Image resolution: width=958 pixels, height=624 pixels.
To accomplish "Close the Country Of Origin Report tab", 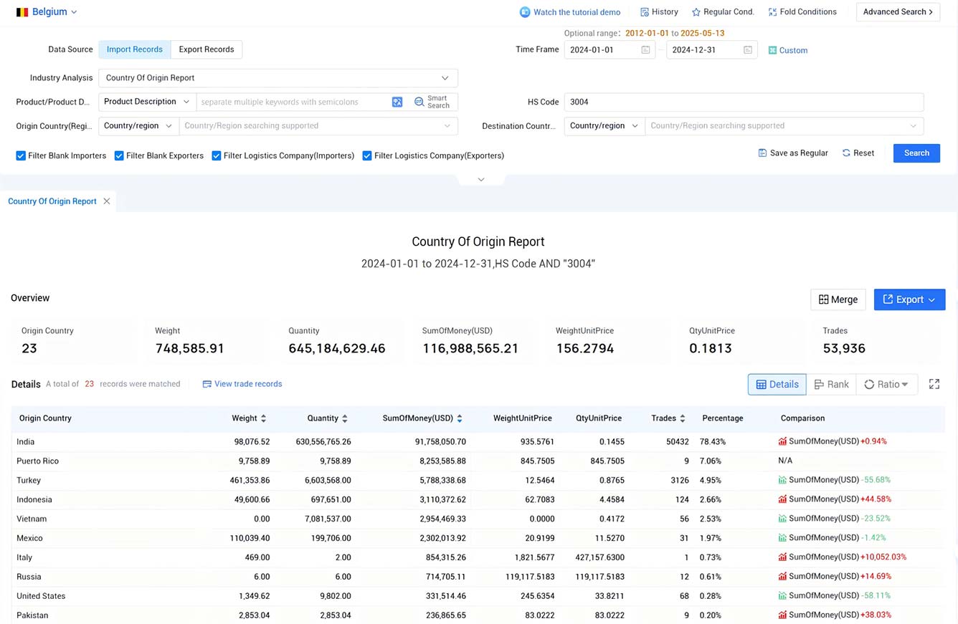I will pyautogui.click(x=107, y=201).
